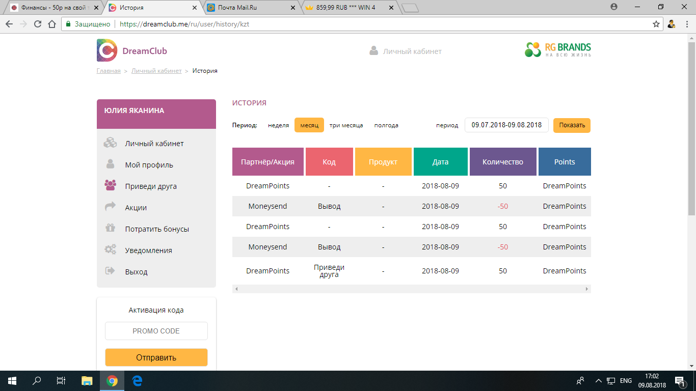This screenshot has height=391, width=696.
Task: Click the Дата column header
Action: [440, 162]
